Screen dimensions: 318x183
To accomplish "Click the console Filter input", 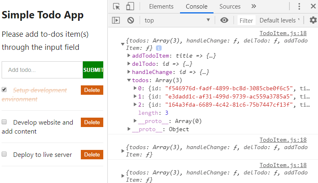I will 246,20.
